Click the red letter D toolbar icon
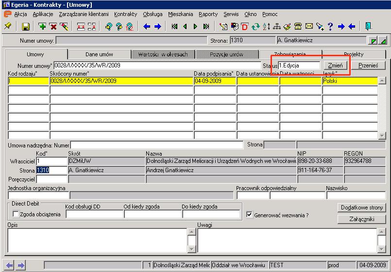The image size is (391, 272). (x=245, y=26)
